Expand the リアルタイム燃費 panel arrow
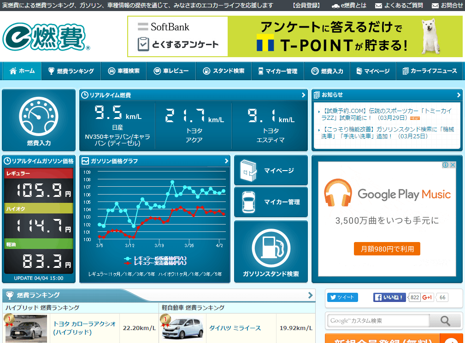Viewport: 465px width, 343px height. [303, 95]
